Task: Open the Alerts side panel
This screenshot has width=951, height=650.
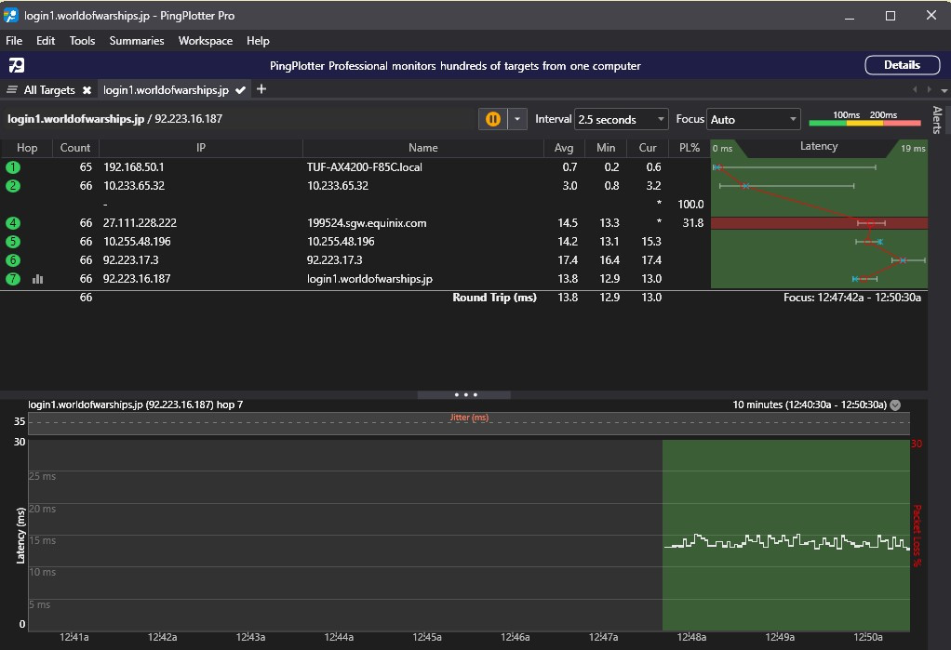Action: [x=937, y=119]
